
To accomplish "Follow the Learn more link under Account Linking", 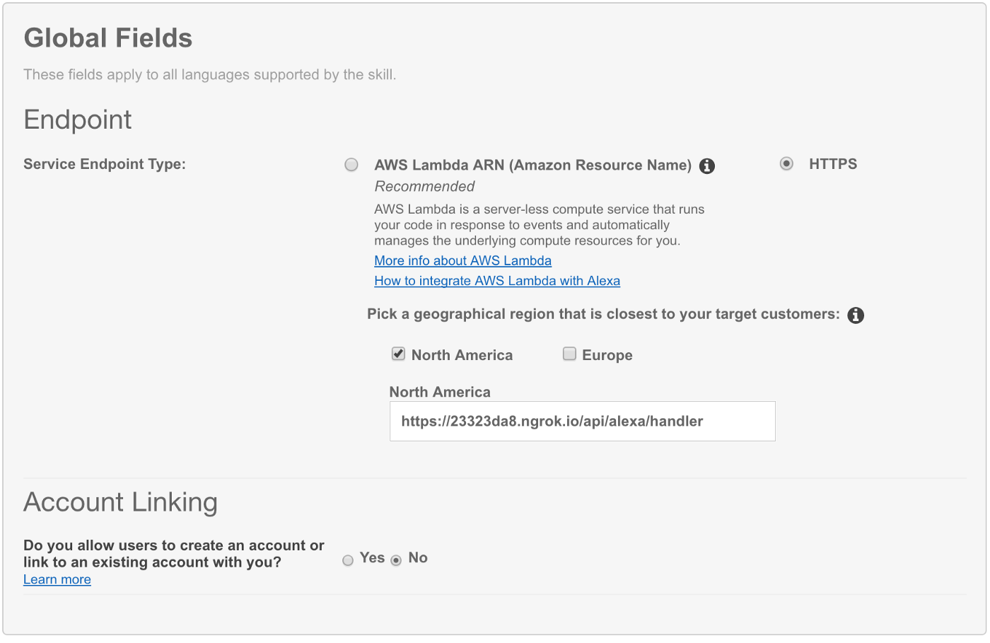I will point(57,579).
